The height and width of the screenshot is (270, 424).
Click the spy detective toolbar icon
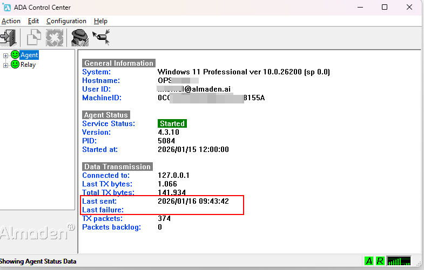(80, 38)
